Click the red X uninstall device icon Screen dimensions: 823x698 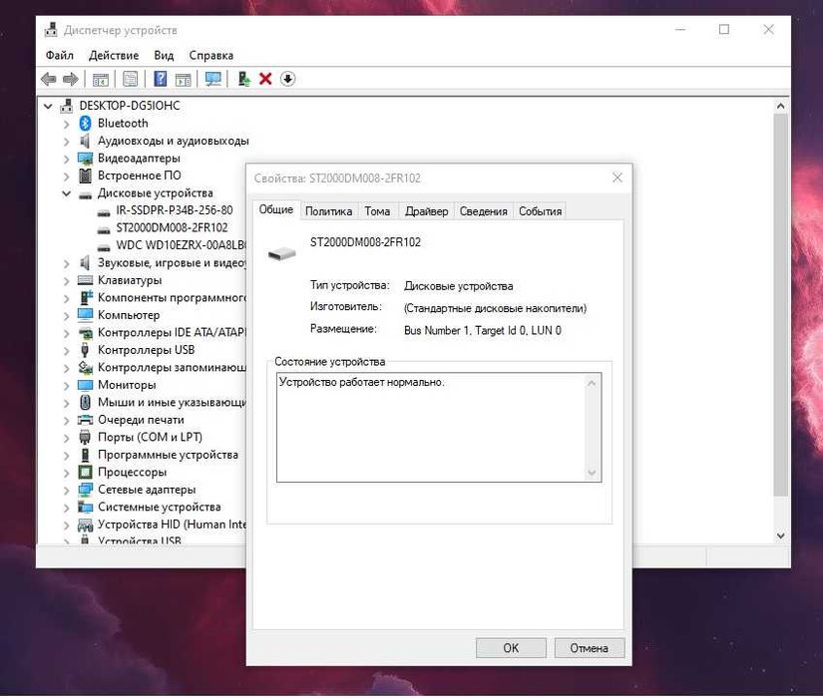coord(265,79)
